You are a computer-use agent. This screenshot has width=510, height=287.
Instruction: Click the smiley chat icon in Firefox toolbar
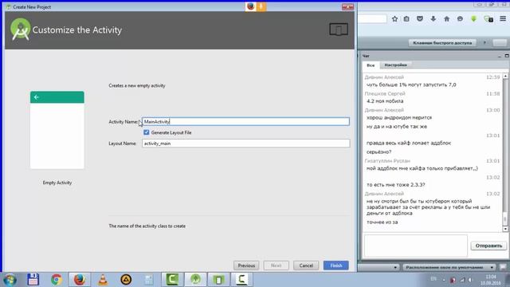click(460, 19)
